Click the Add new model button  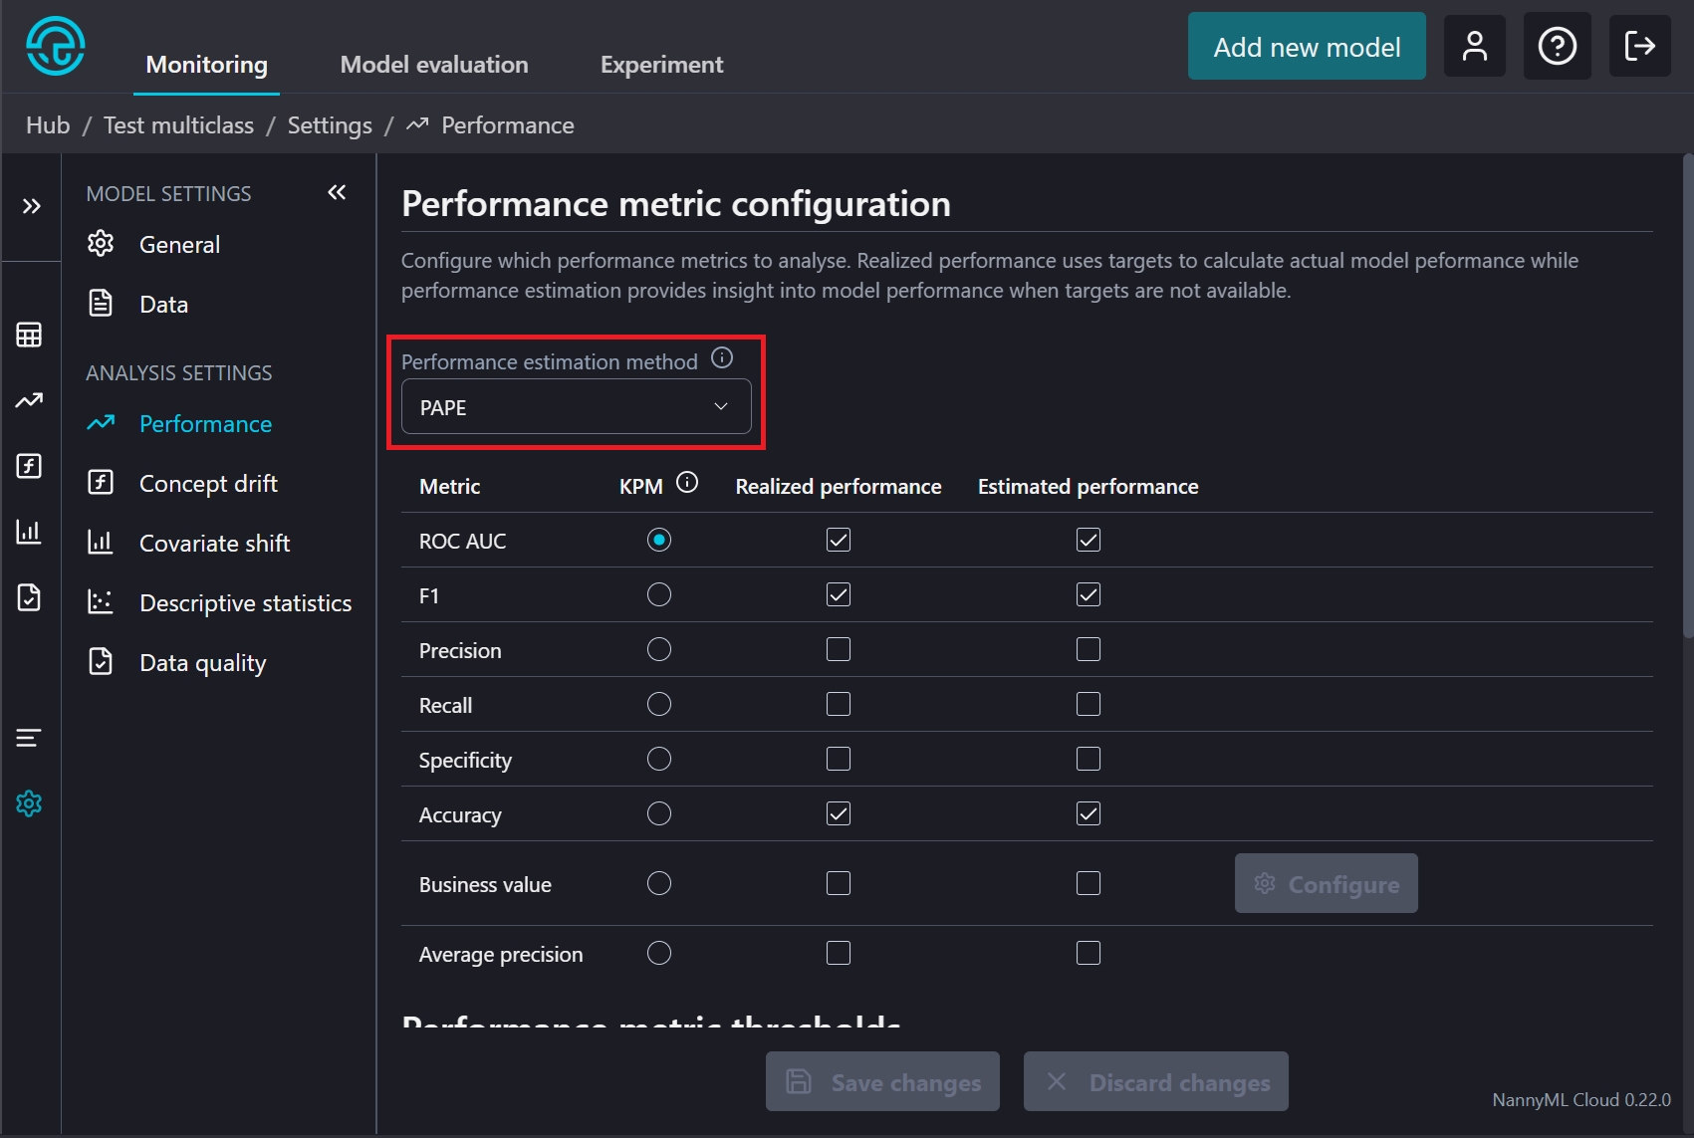pos(1307,47)
